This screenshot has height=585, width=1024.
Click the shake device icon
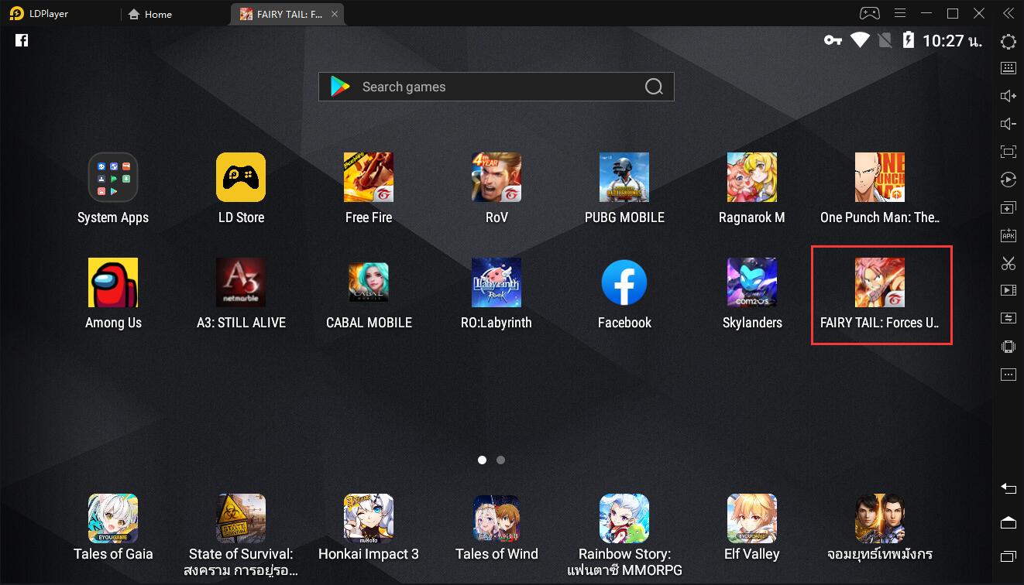1008,346
